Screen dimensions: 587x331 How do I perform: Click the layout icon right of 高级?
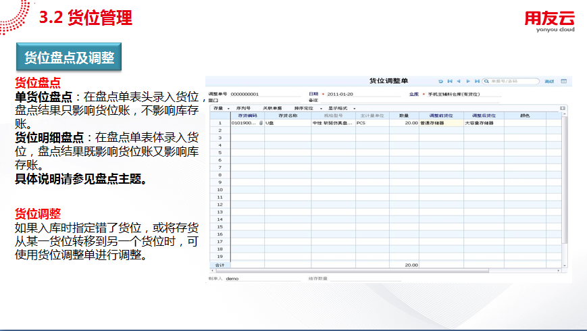coord(563,81)
